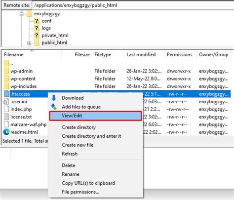Image resolution: width=234 pixels, height=200 pixels.
Task: Sort by the Owner/Group column header
Action: point(214,54)
